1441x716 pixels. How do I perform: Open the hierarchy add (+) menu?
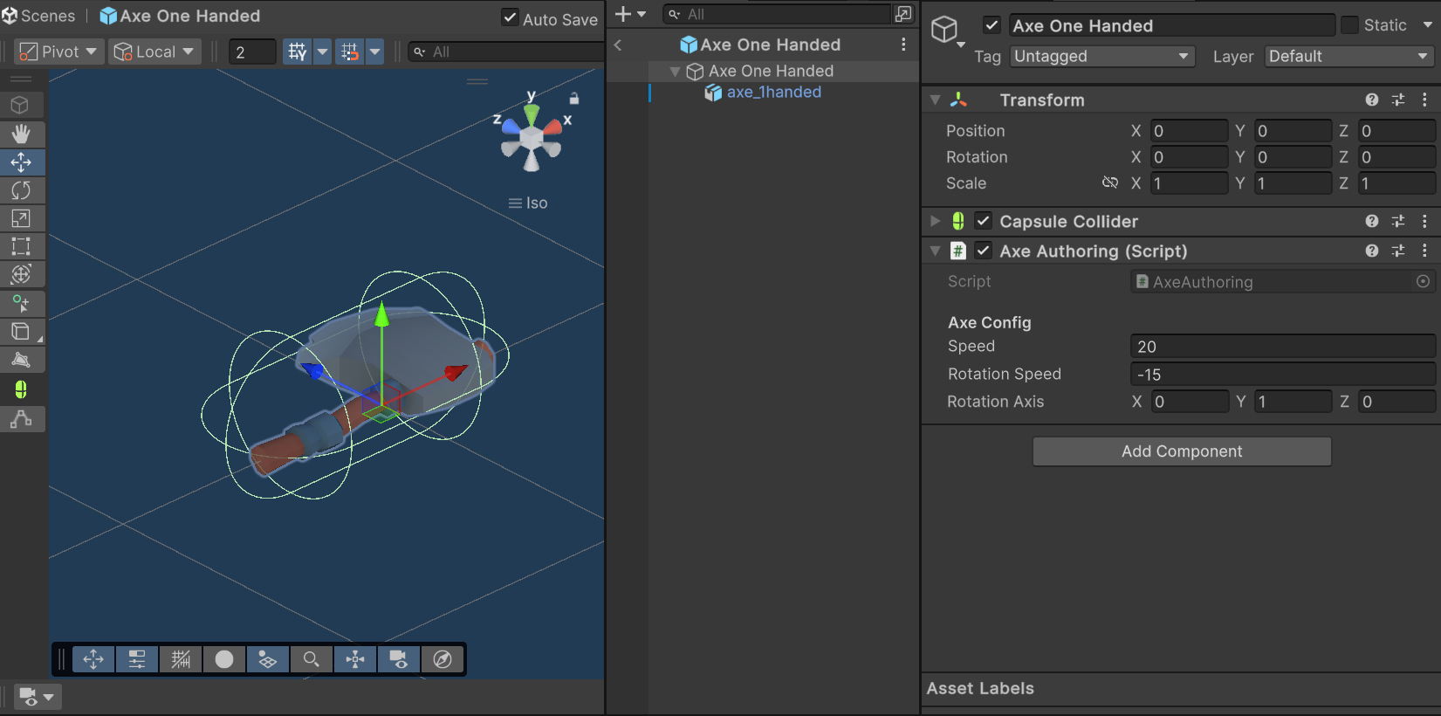coord(630,14)
